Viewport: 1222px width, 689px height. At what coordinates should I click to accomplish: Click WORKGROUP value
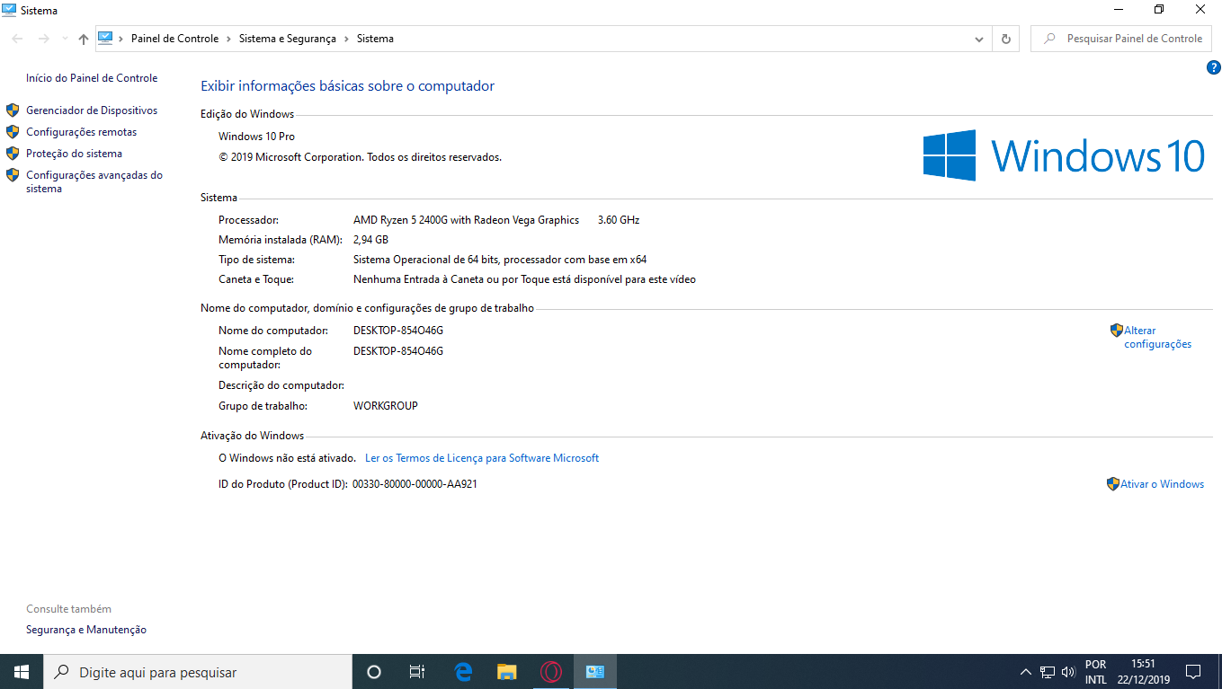tap(386, 406)
